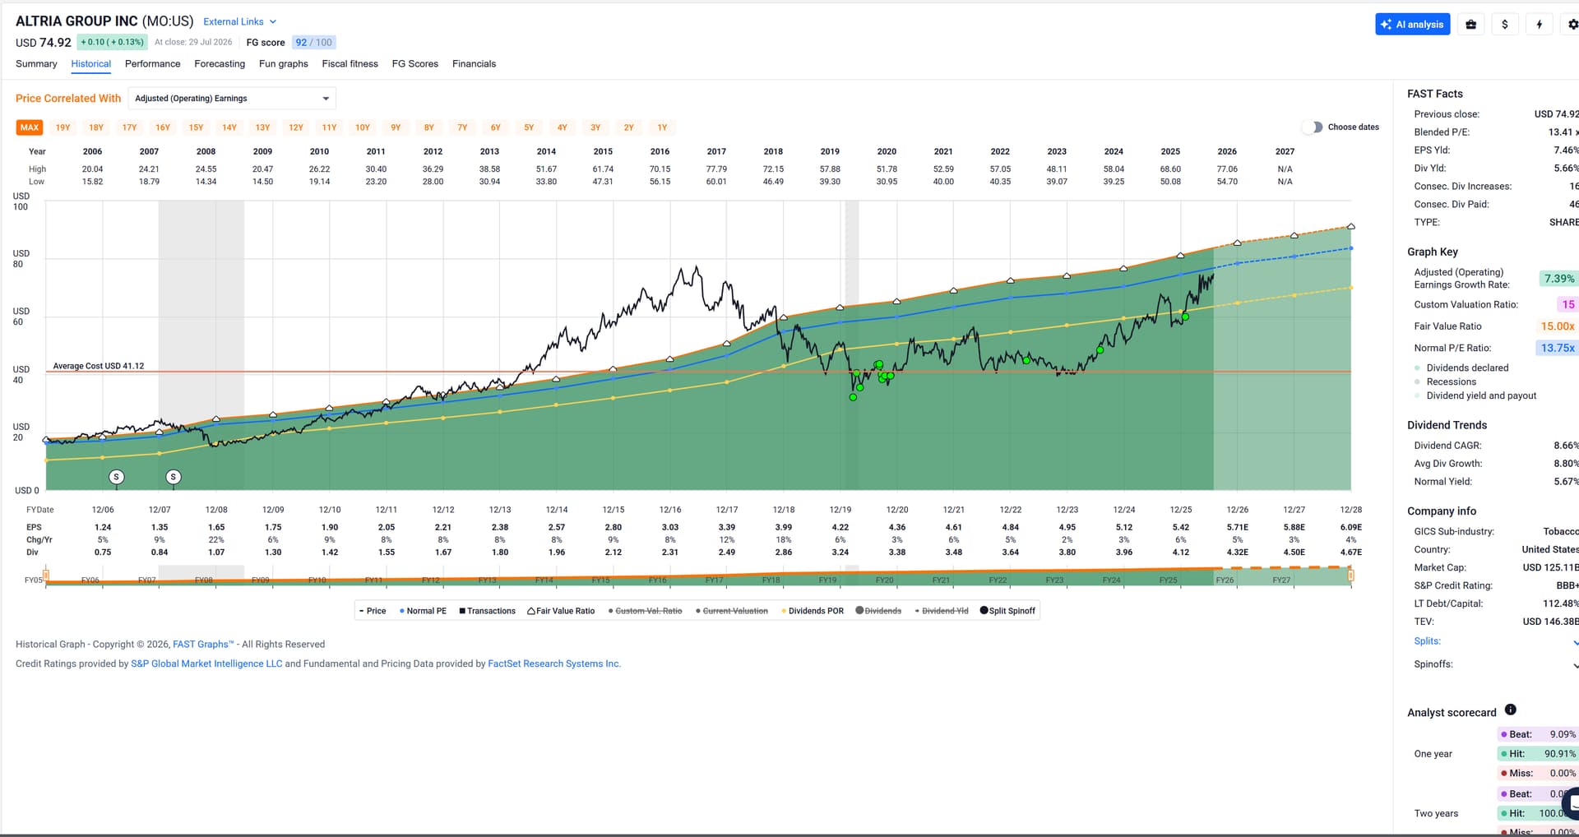Click the 2026 EPS estimate 5.71E
The image size is (1579, 837).
[x=1238, y=528]
